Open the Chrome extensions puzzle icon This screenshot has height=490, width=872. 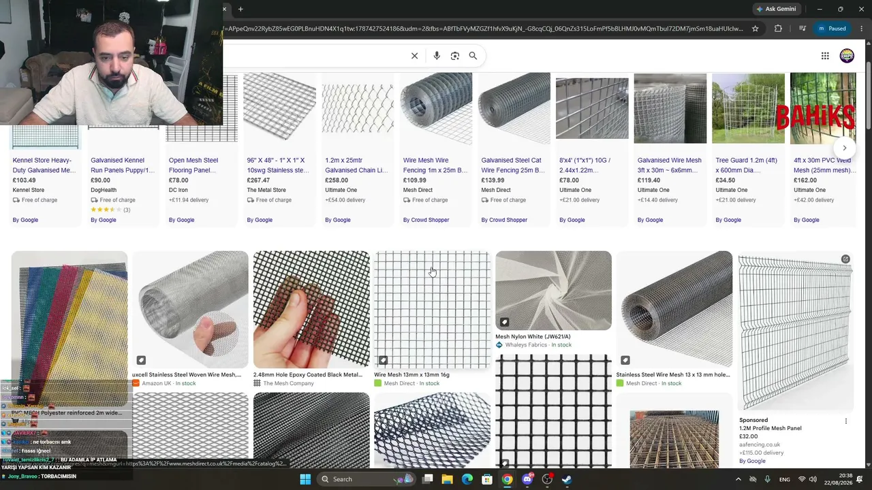pyautogui.click(x=778, y=29)
